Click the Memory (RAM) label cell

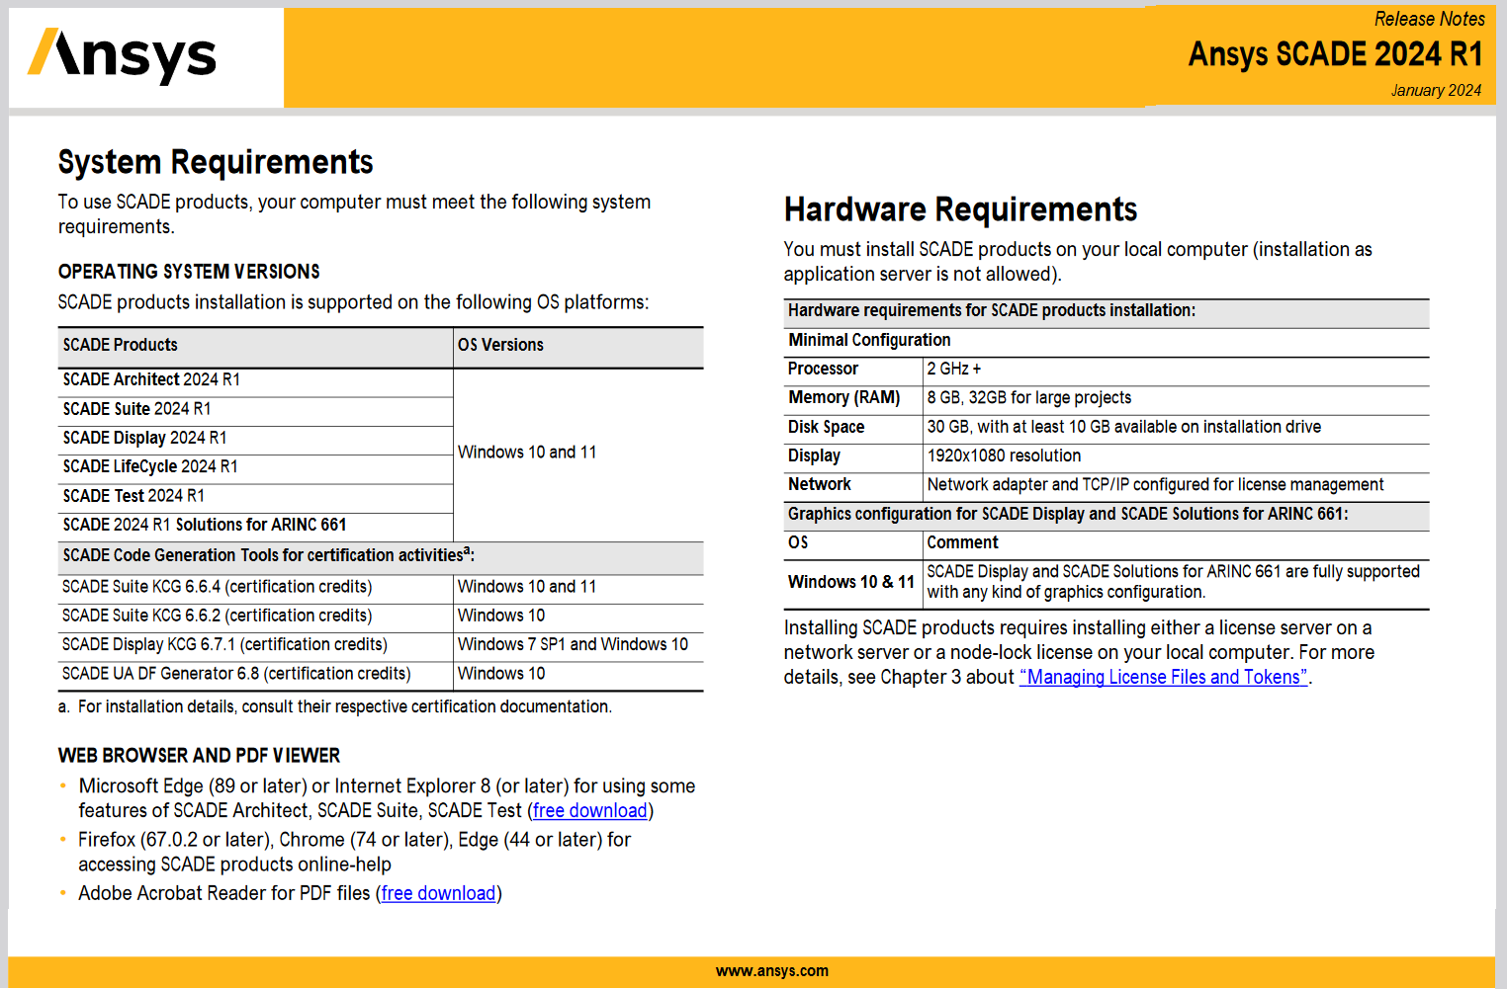(853, 398)
